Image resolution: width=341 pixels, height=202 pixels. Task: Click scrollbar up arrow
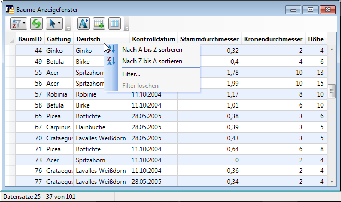[332, 50]
